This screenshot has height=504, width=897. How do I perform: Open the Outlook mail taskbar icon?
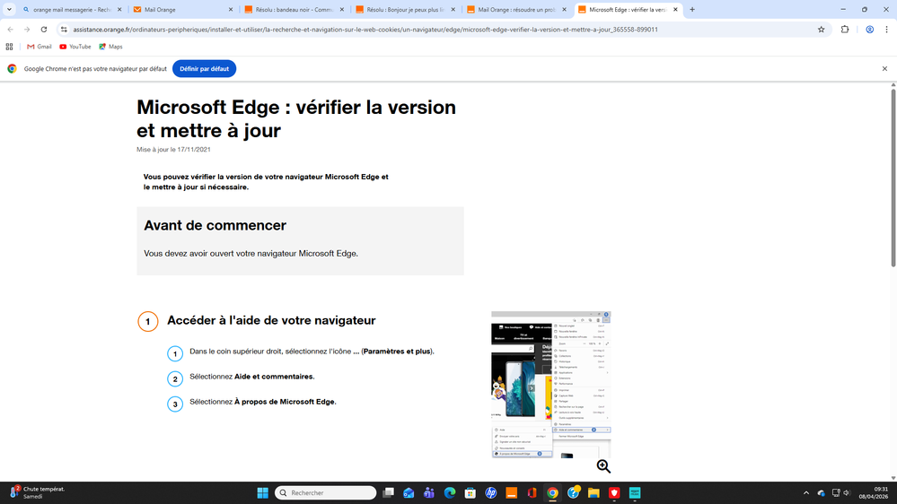coord(409,492)
